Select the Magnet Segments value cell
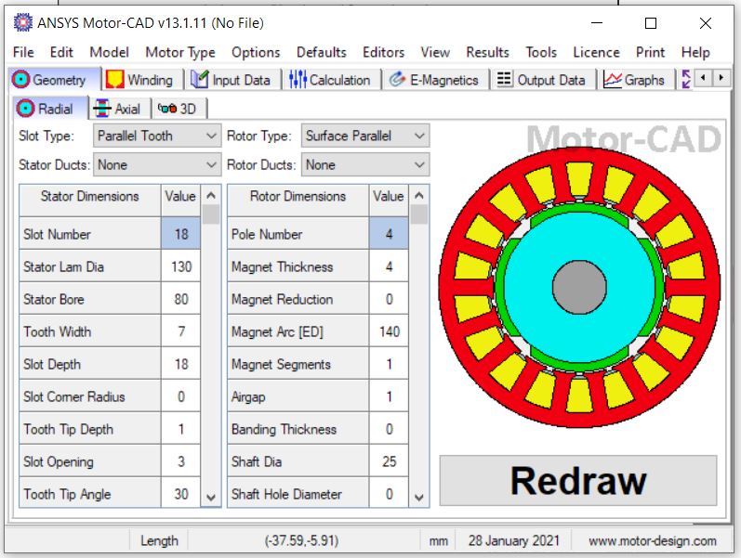Screen dimensions: 741x558 pyautogui.click(x=389, y=364)
